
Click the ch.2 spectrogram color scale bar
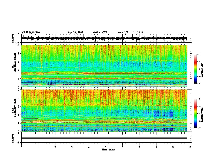pyautogui.click(x=195, y=114)
